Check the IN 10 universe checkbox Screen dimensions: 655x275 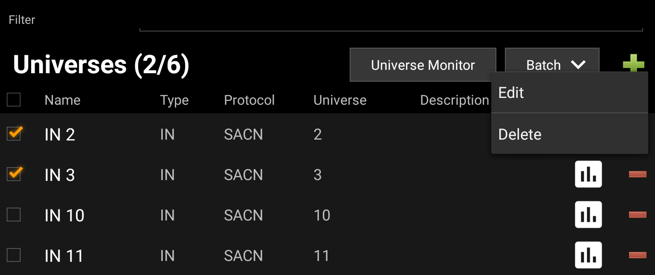click(x=14, y=215)
